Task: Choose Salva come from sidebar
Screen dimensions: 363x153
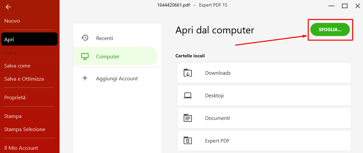Action: pos(17,66)
